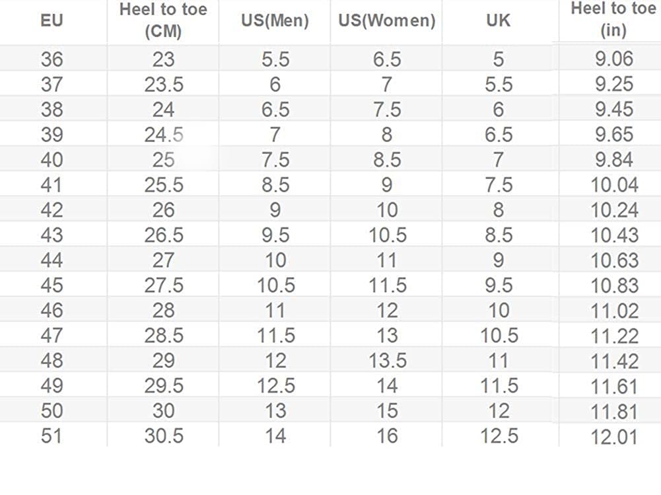The image size is (661, 495).
Task: Click UK value in EU 47 row
Action: coord(498,336)
